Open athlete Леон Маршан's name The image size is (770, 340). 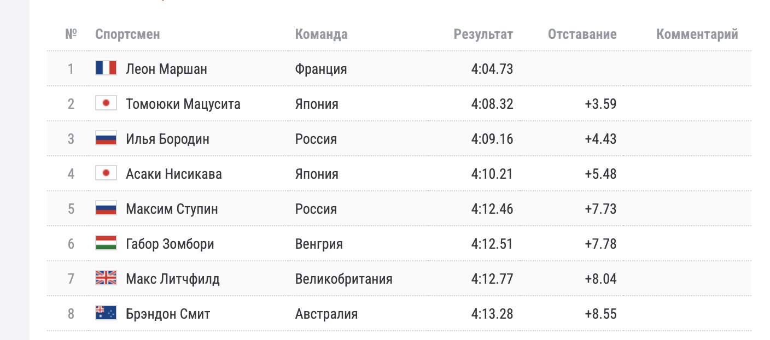pyautogui.click(x=166, y=69)
